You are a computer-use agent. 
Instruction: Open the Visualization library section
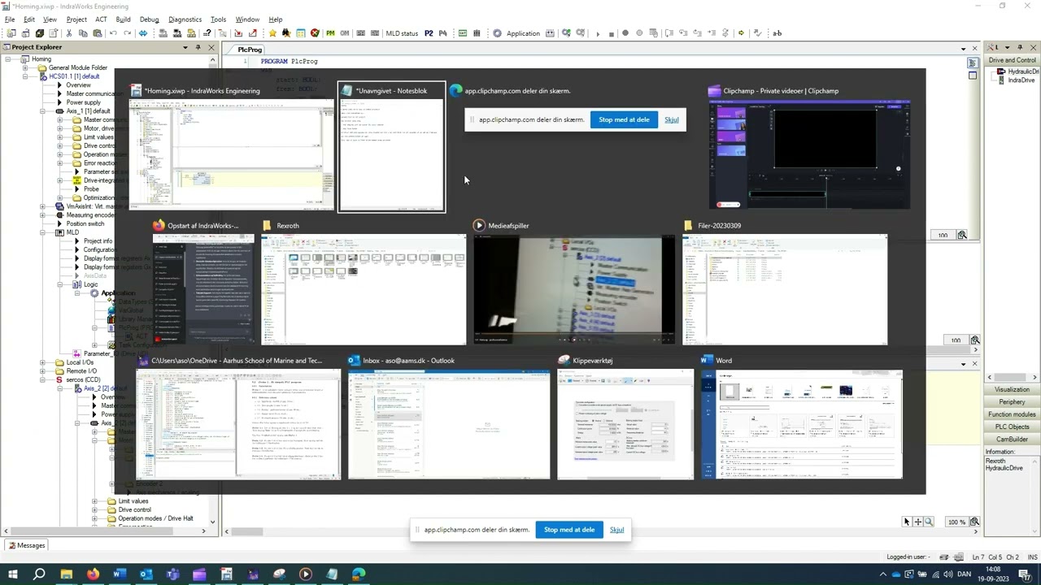point(1012,389)
